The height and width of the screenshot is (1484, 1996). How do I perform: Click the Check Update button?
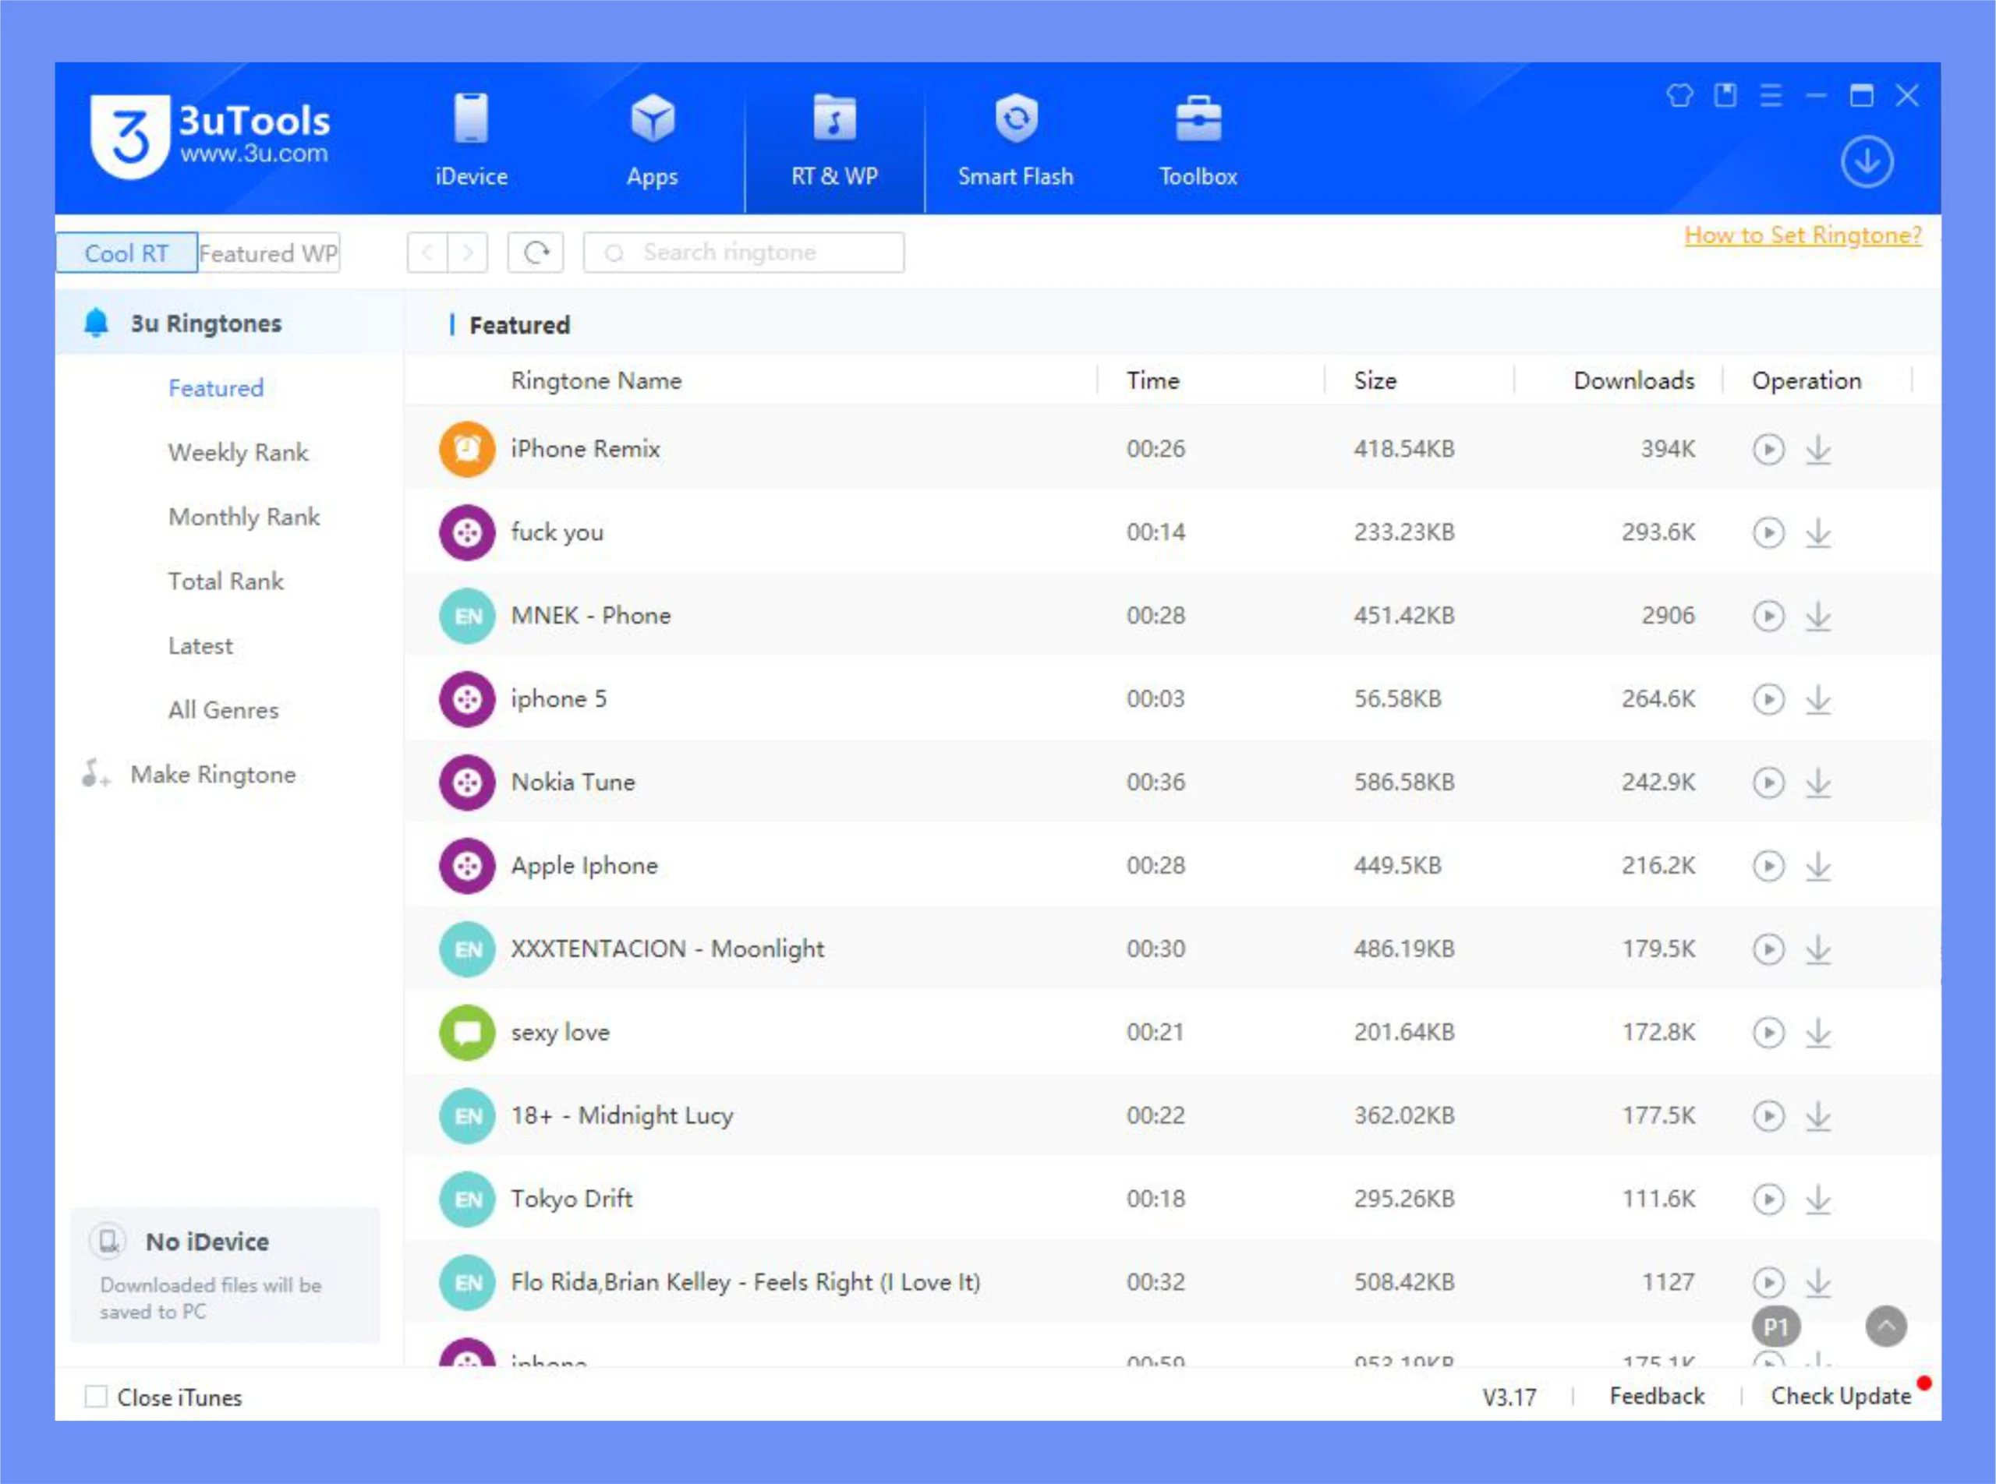click(x=1839, y=1397)
